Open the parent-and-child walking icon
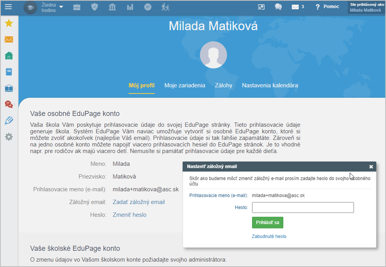386x267 pixels. point(166,7)
